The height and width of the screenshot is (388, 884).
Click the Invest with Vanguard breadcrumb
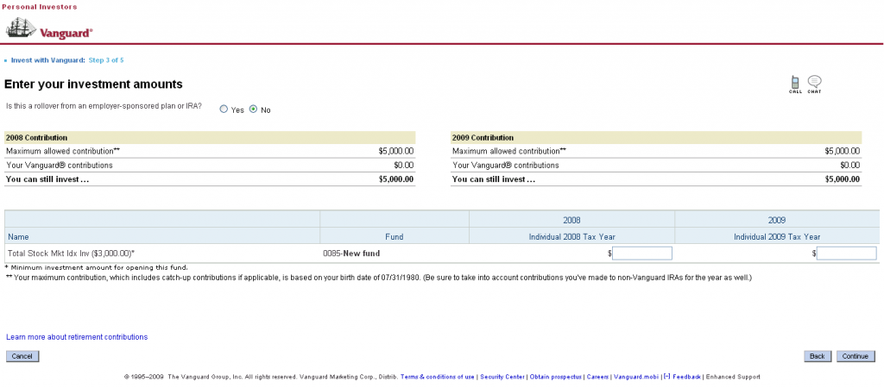[47, 60]
